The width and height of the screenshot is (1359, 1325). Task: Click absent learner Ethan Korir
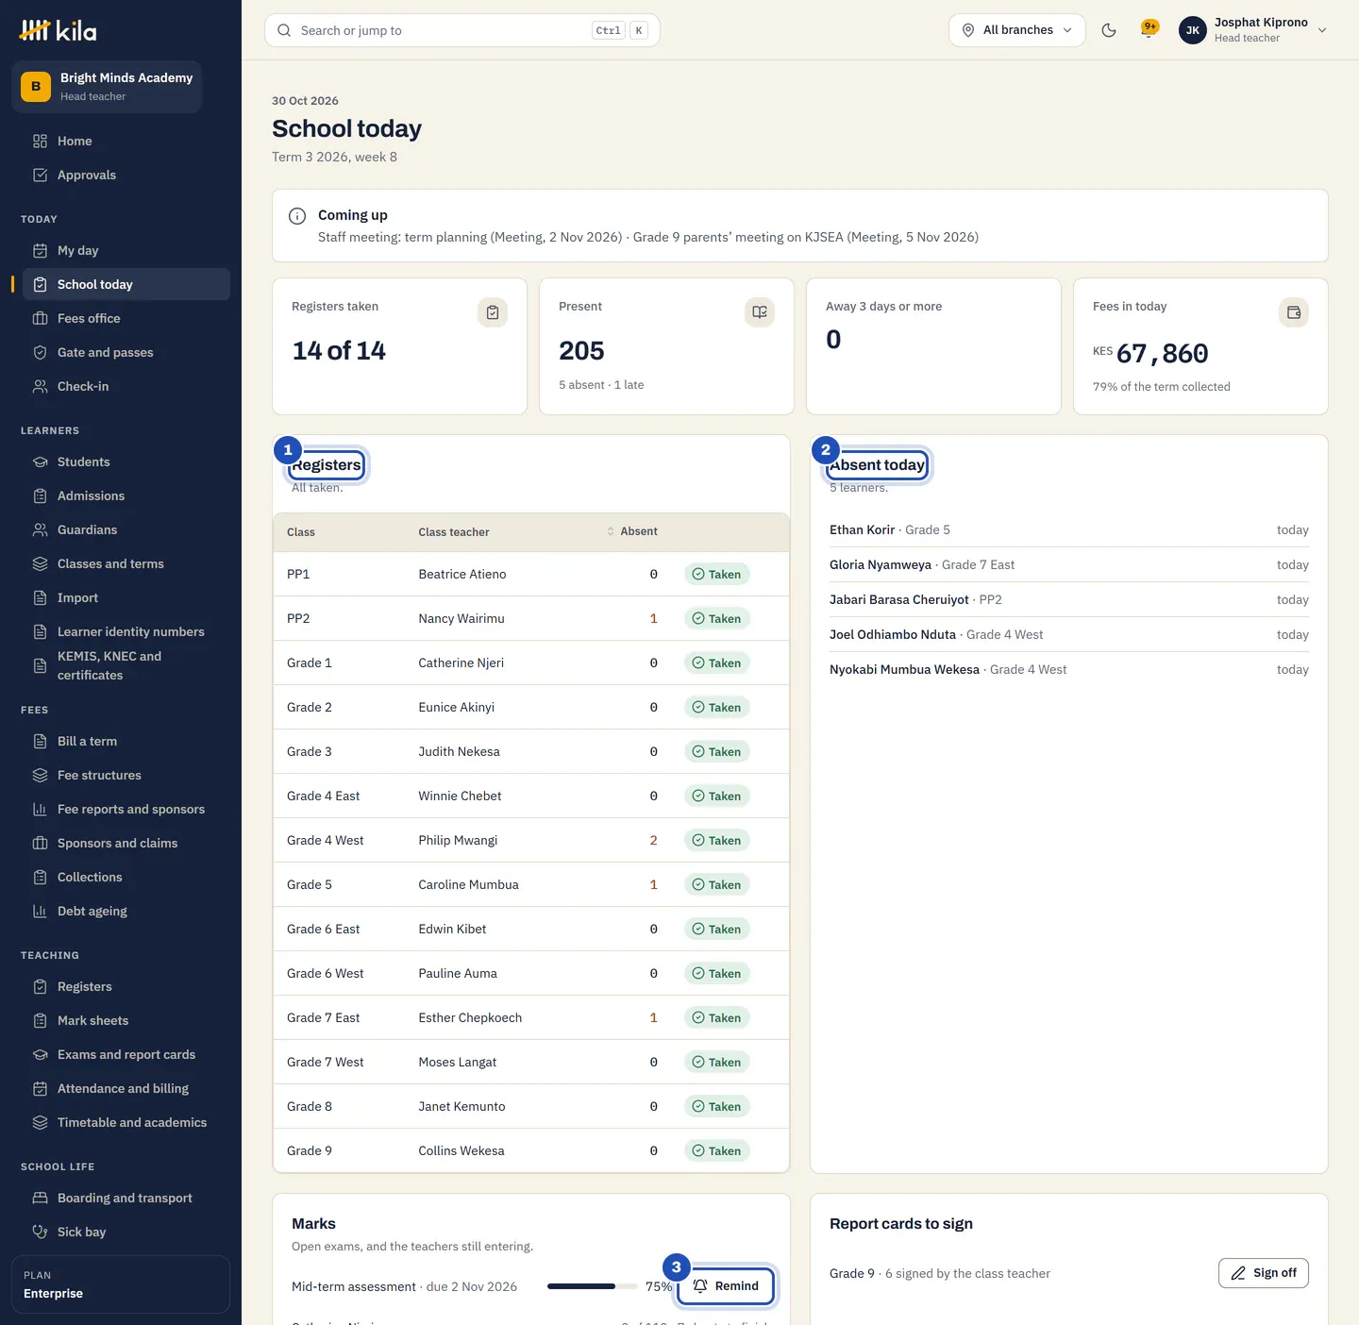tap(862, 530)
